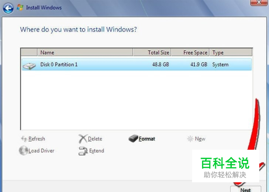Click the Refresh arrows icon

(24, 138)
